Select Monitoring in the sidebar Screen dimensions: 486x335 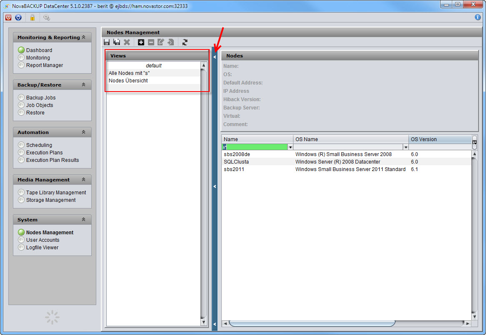point(34,57)
